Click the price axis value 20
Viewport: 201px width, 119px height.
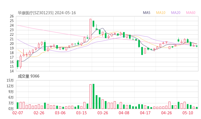pyautogui.click(x=12, y=44)
